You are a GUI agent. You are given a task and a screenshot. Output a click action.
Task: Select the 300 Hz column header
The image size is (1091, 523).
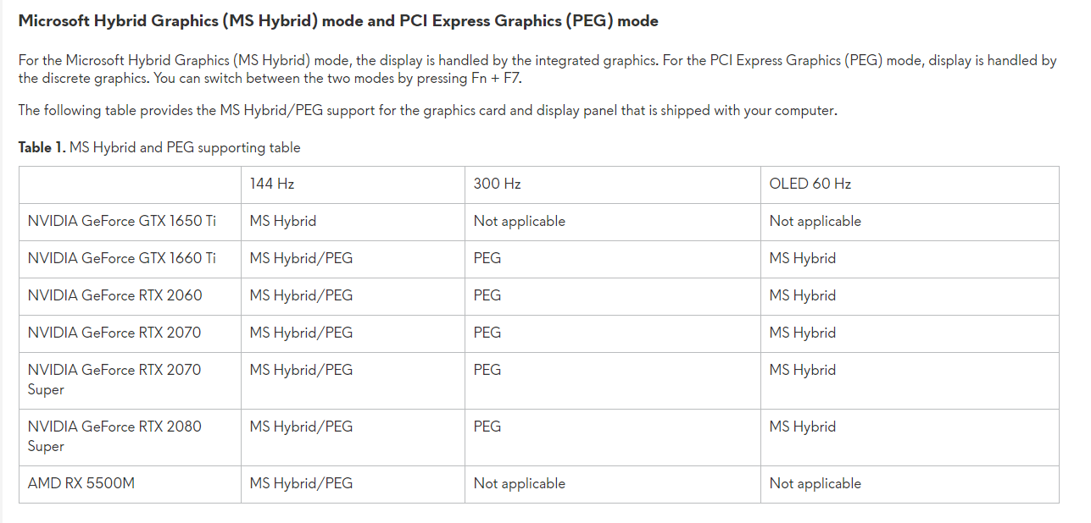tap(497, 184)
